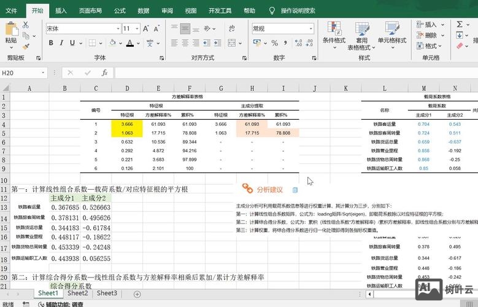Click the Paste icon
The image size is (478, 307).
(x=11, y=29)
